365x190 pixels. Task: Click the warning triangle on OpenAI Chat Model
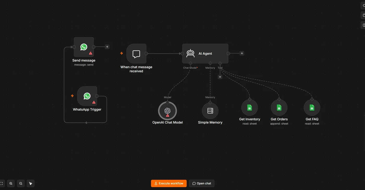point(168,115)
